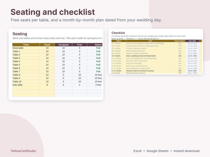Select the Table column header

coord(26,45)
